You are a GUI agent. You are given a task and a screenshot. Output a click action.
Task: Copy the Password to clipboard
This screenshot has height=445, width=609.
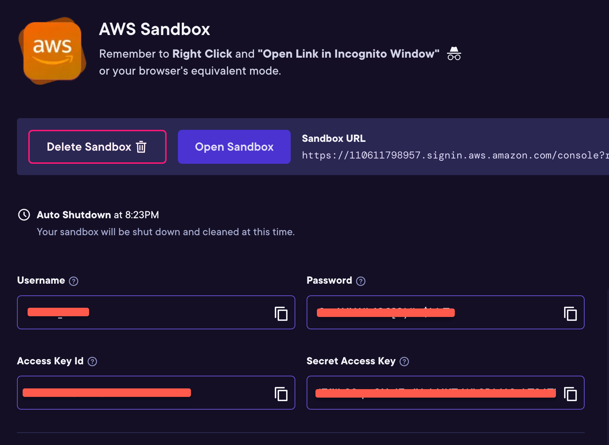point(570,314)
